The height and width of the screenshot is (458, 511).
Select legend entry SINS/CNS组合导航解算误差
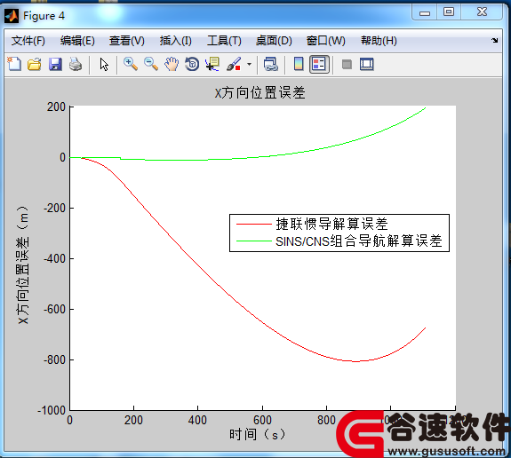click(358, 241)
